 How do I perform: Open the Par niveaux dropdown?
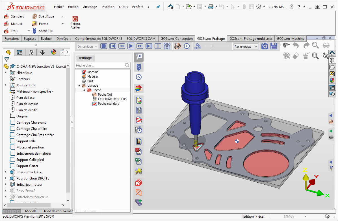[246, 47]
